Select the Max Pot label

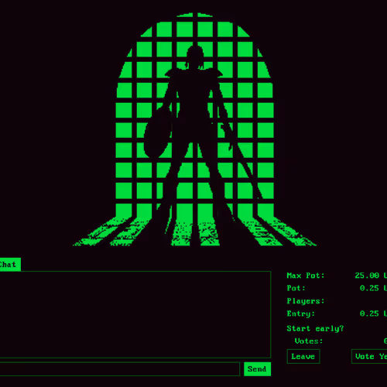point(306,276)
